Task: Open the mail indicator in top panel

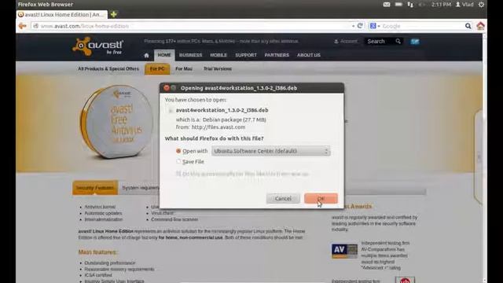Action: [387, 5]
